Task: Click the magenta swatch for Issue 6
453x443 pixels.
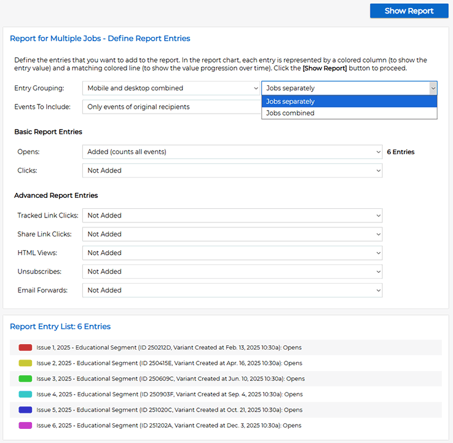Action: (25, 425)
